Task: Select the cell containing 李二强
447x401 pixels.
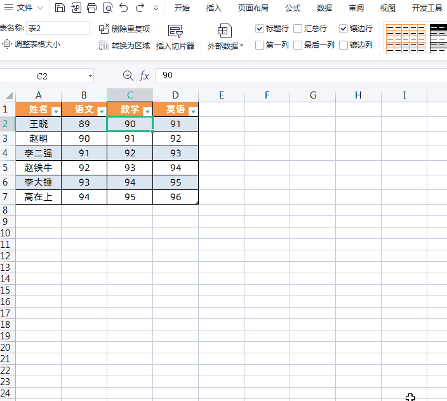Action: (39, 153)
